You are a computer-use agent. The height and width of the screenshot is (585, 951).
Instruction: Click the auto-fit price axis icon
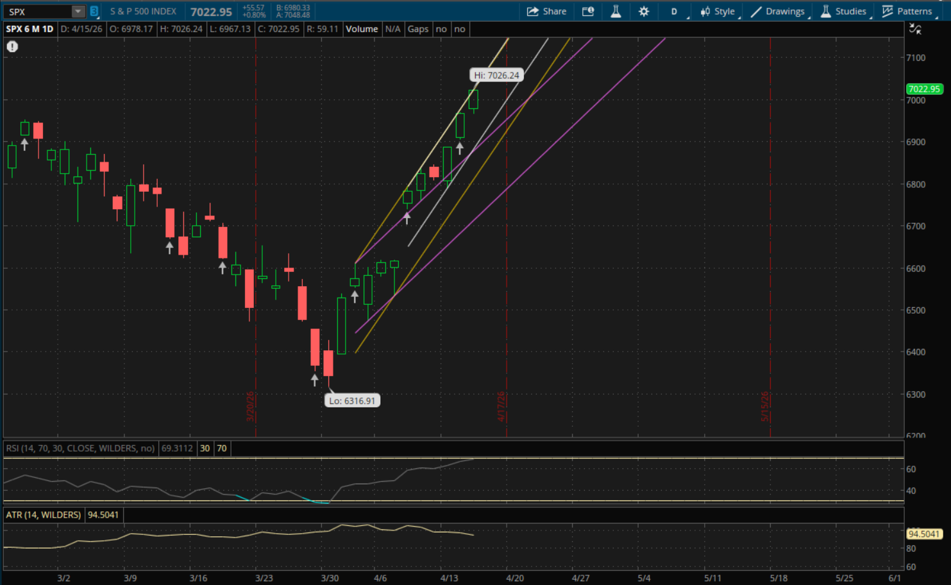tap(915, 30)
